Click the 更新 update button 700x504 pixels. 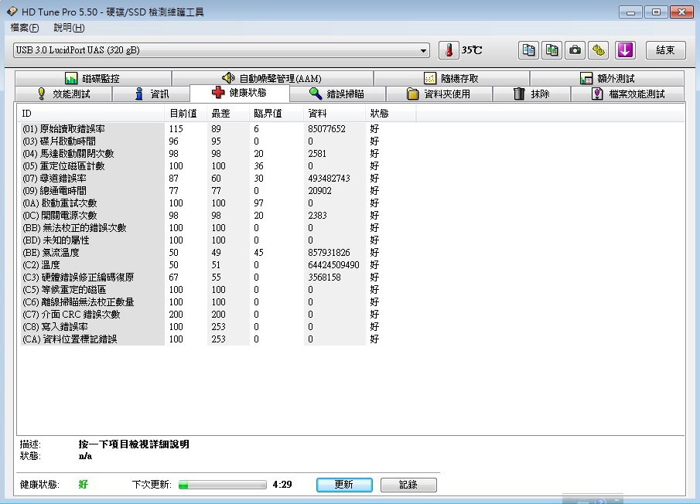[x=344, y=485]
